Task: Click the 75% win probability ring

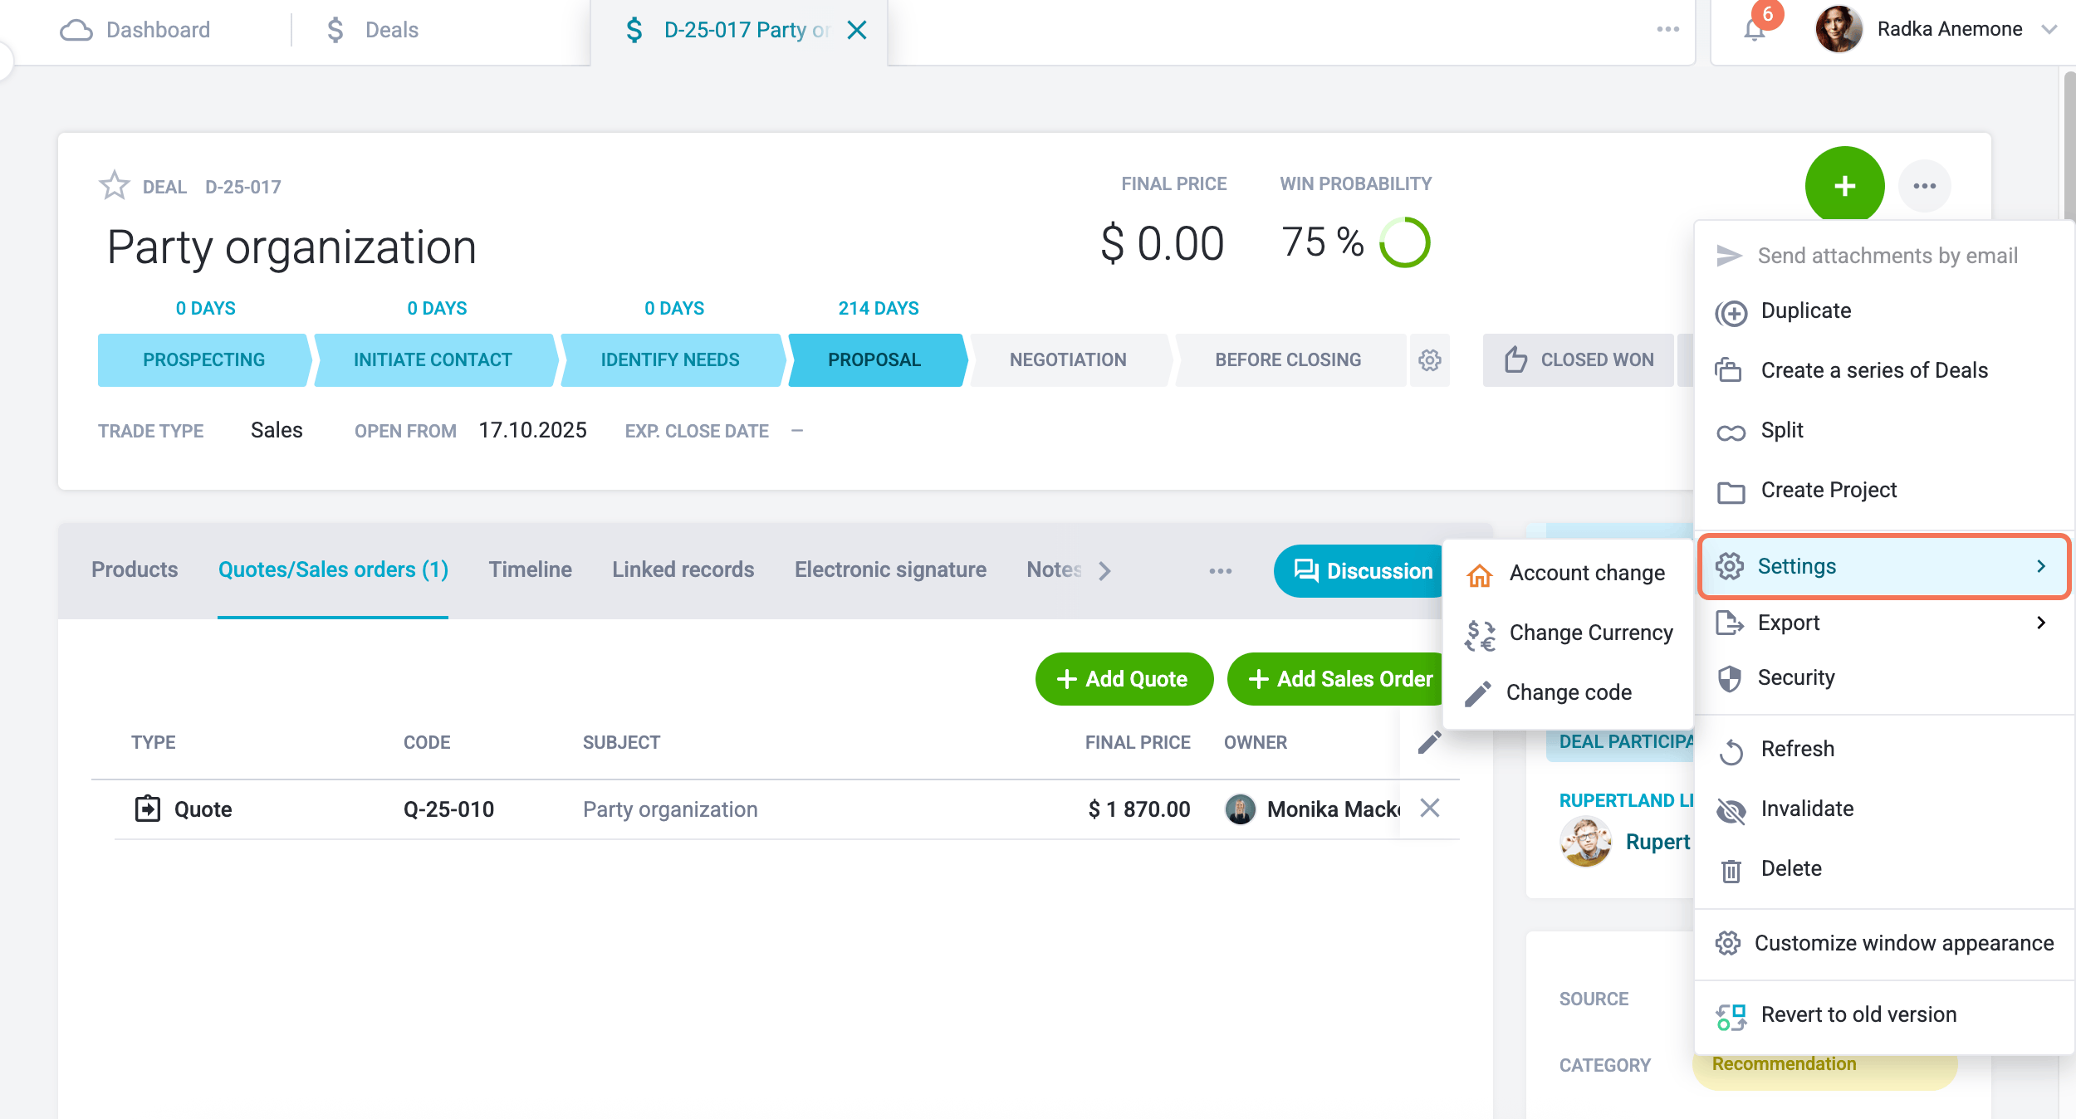Action: pyautogui.click(x=1404, y=242)
